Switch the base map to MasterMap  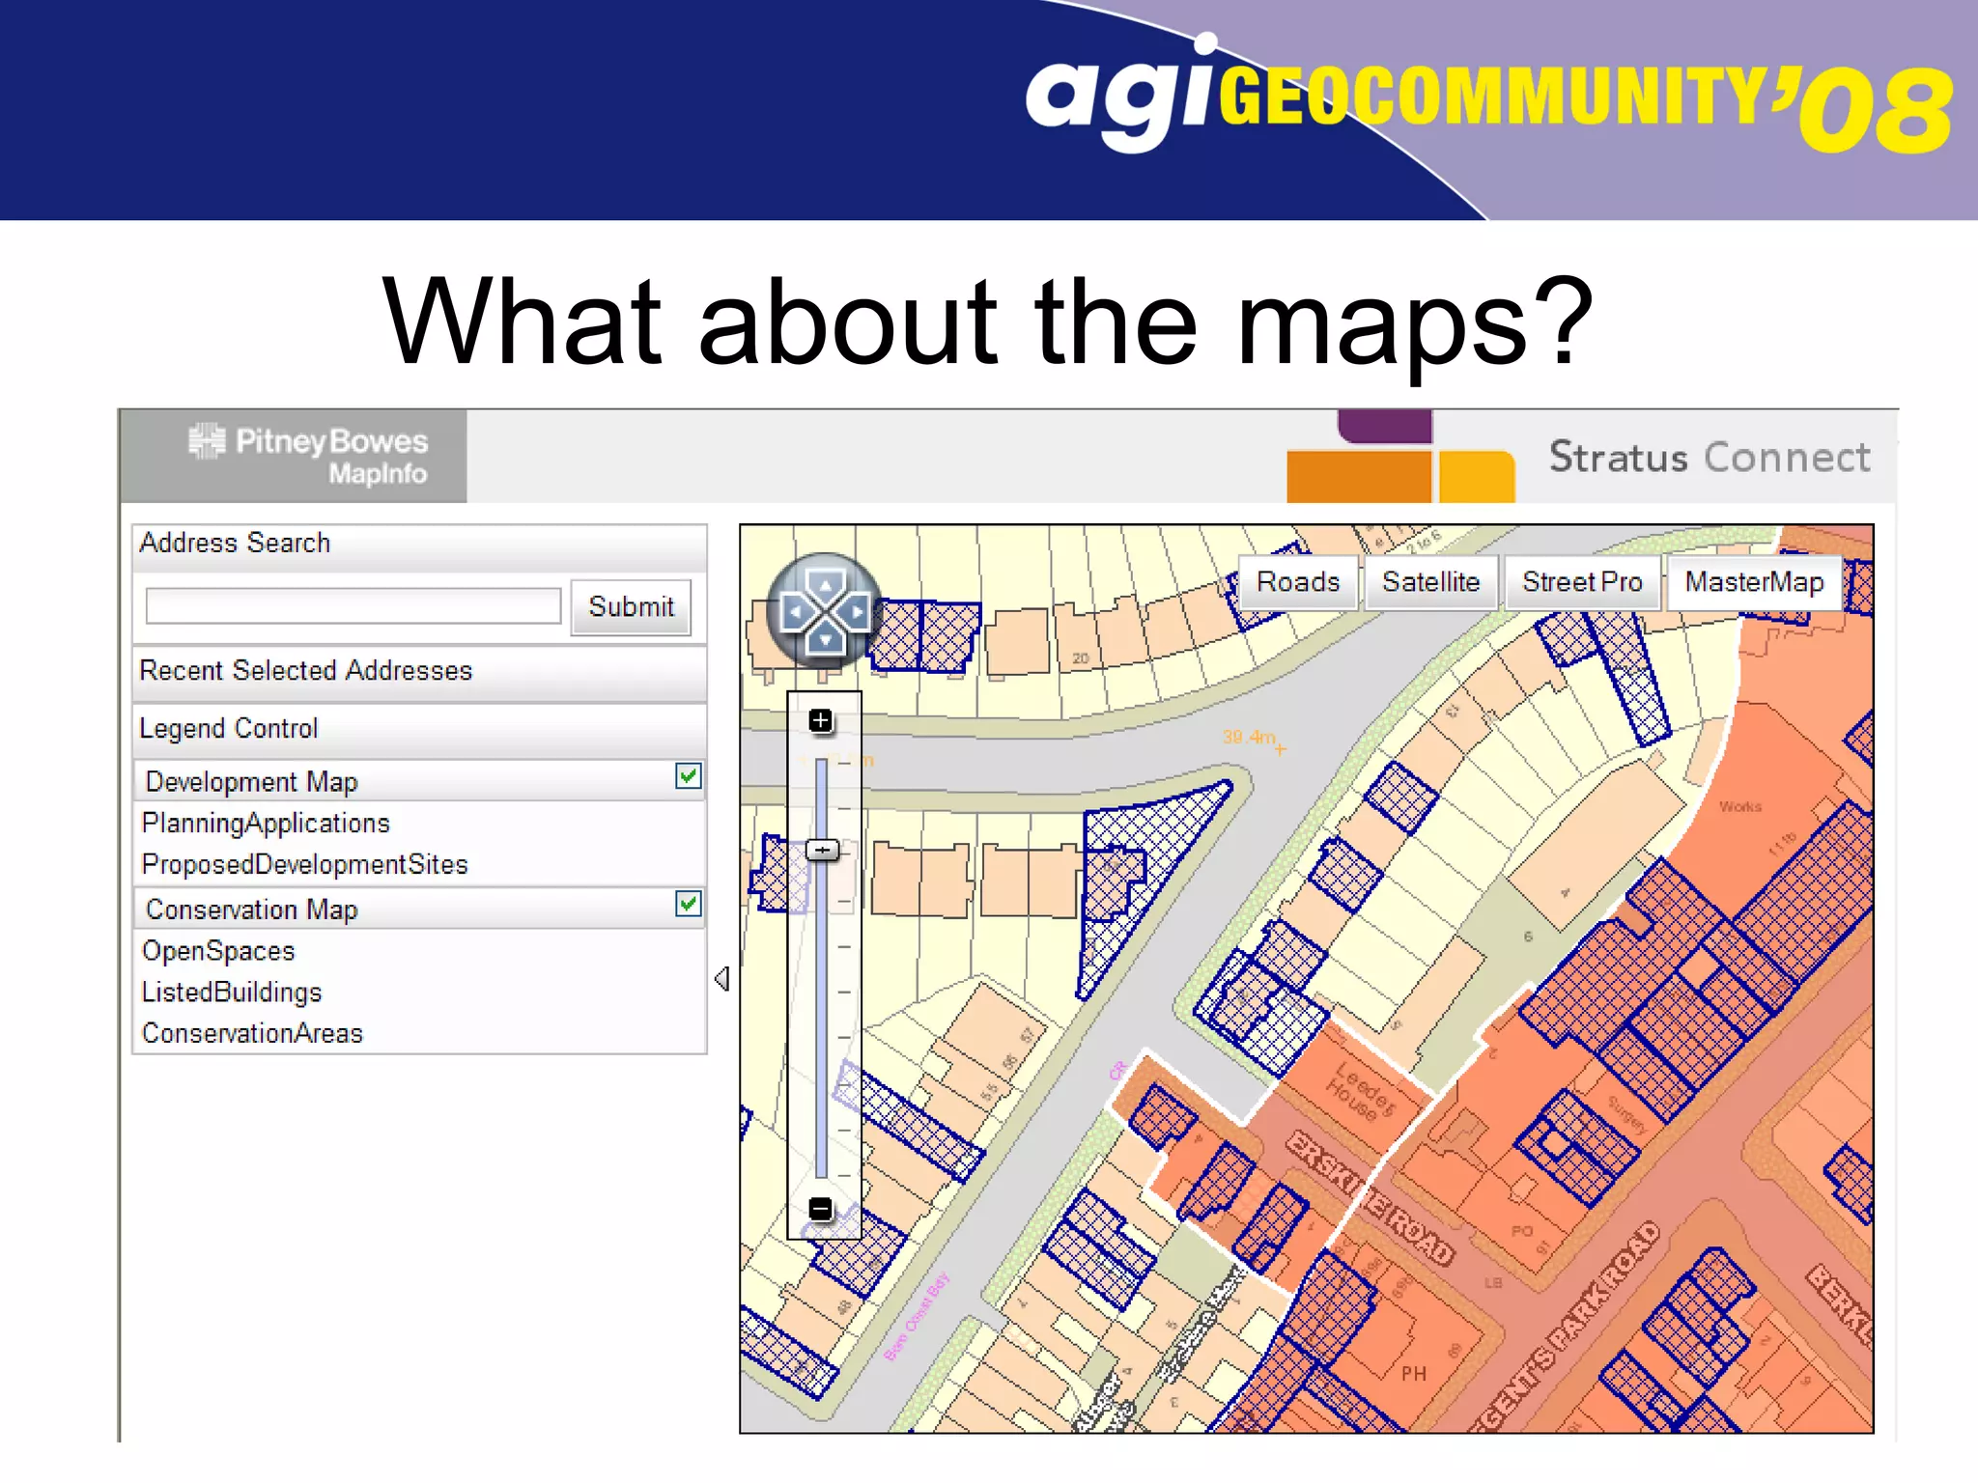coord(1754,582)
